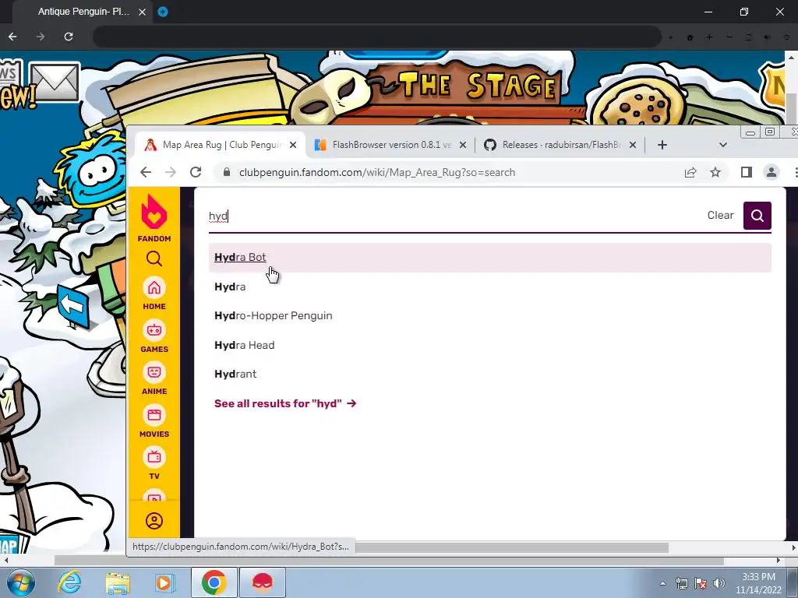Open a new Chrome tab
This screenshot has height=598, width=798.
(x=662, y=145)
